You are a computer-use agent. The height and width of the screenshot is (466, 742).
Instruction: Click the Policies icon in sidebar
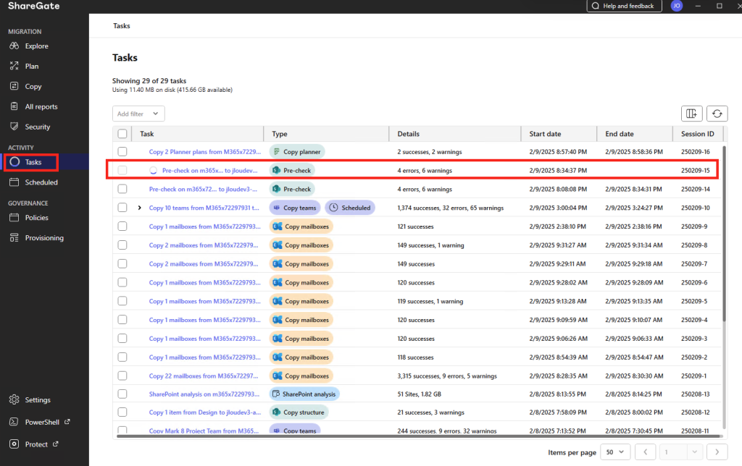[x=14, y=218]
